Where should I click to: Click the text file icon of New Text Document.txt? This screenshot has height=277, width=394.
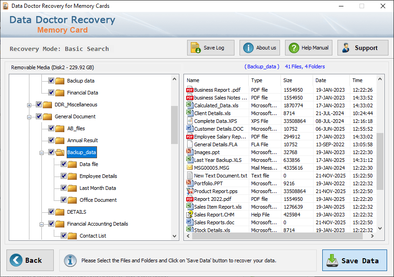190,175
